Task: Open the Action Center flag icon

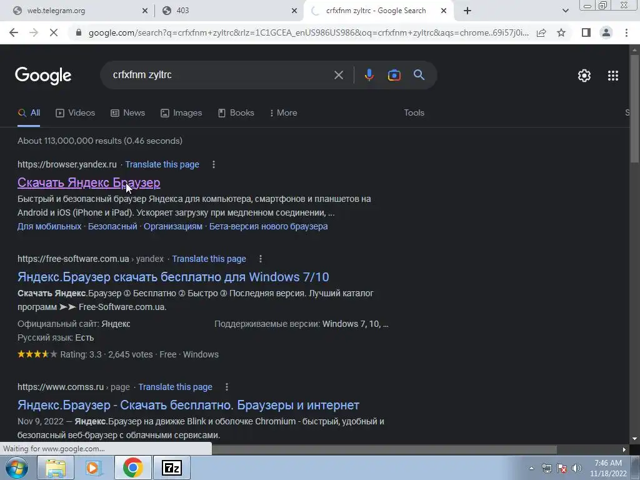Action: coord(562,468)
